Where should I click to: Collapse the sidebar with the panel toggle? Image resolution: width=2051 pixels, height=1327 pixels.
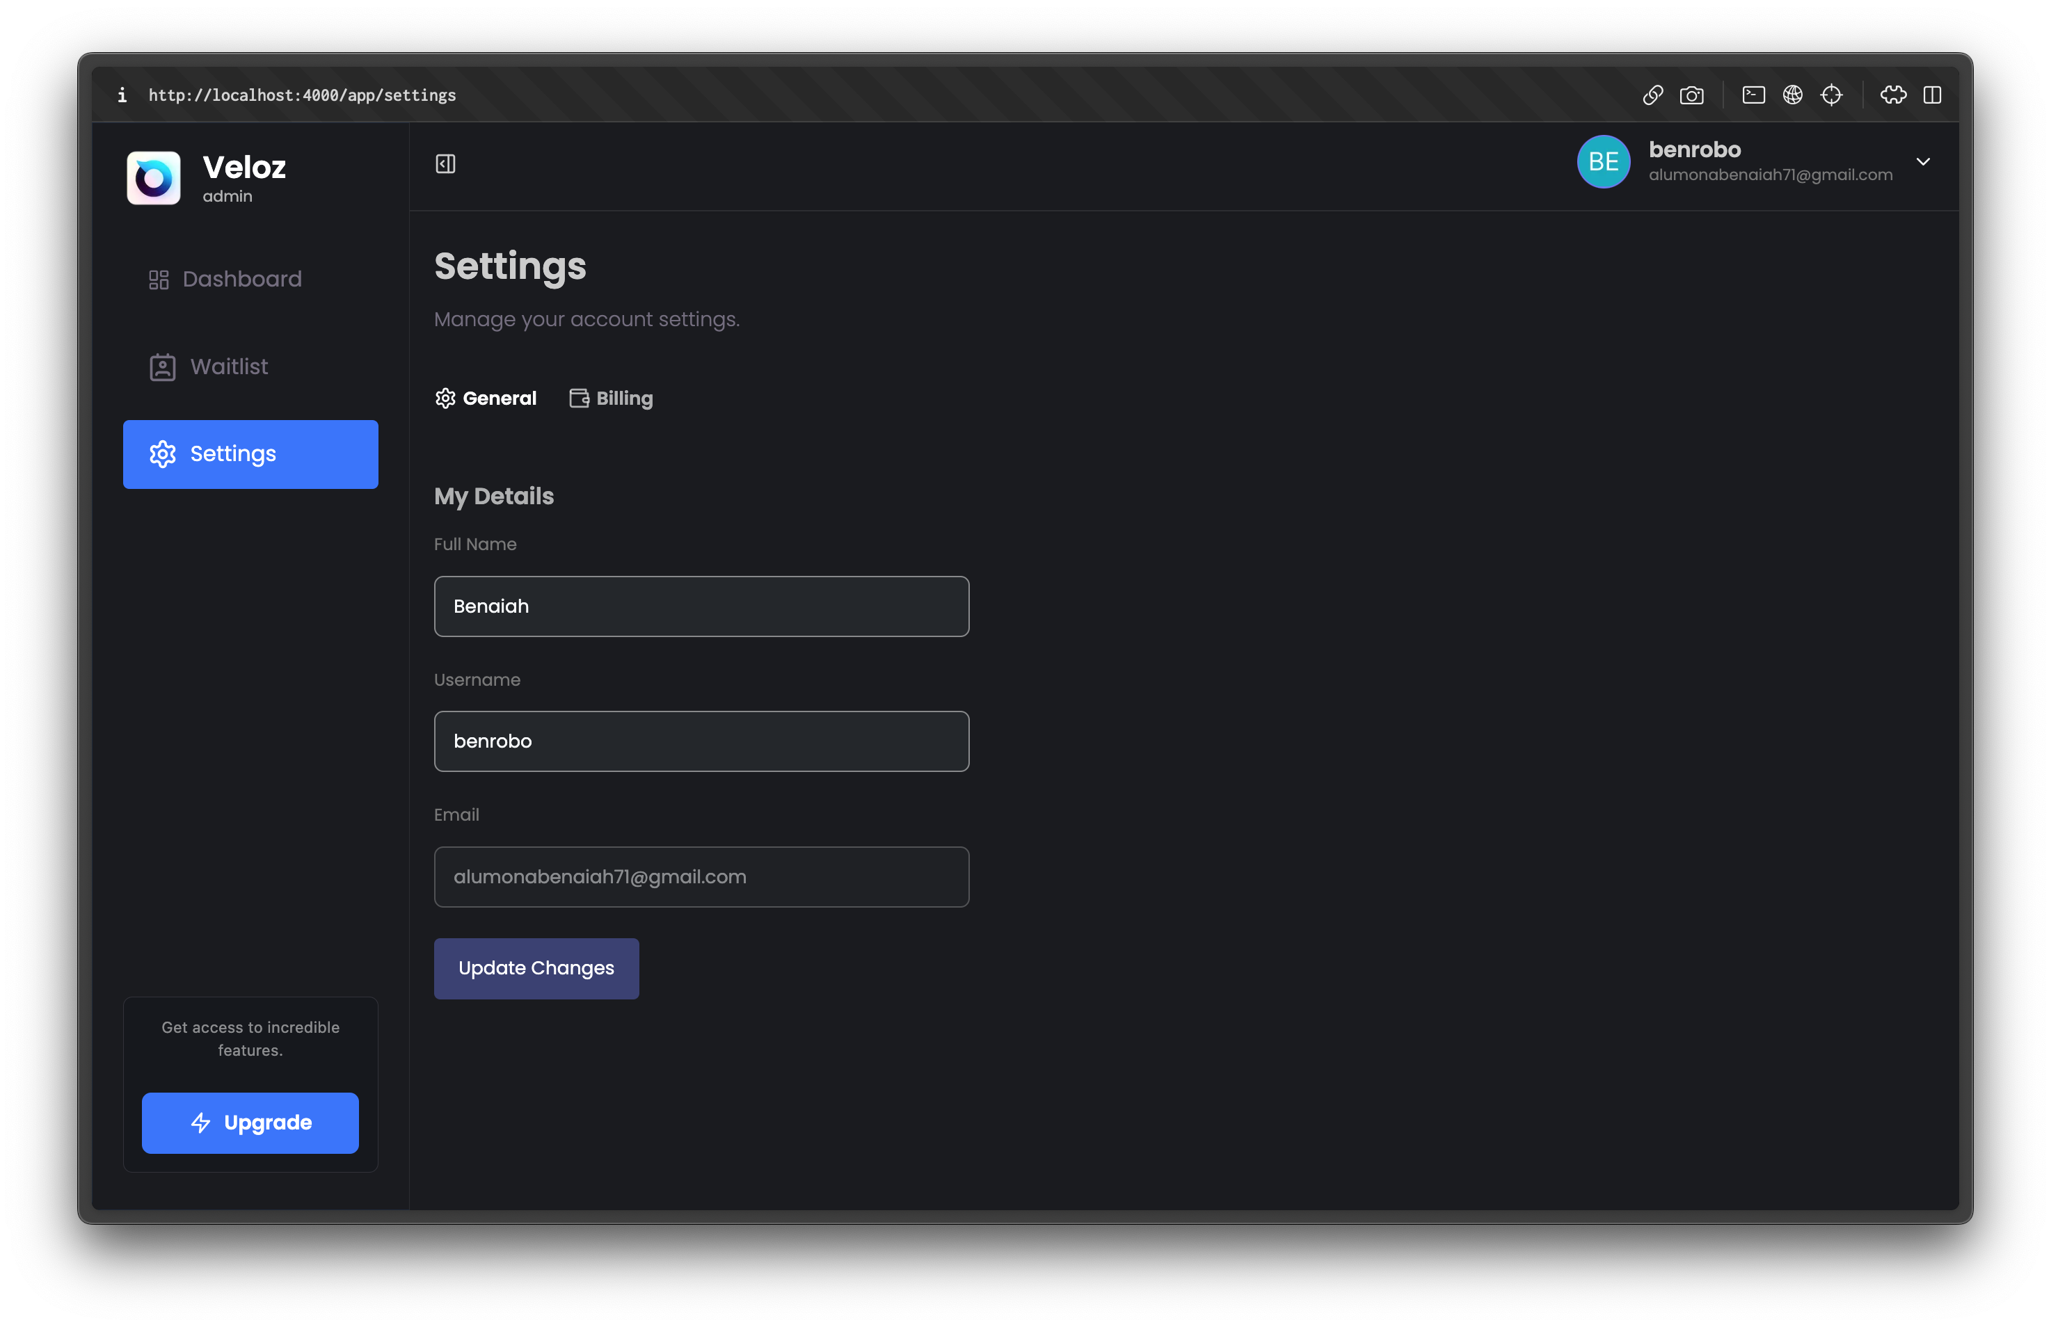(445, 163)
